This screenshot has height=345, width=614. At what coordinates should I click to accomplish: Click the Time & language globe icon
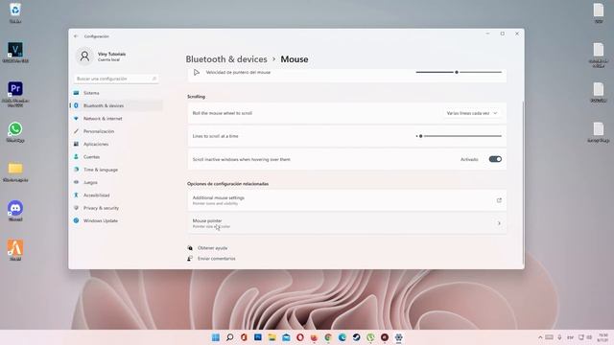pos(76,170)
